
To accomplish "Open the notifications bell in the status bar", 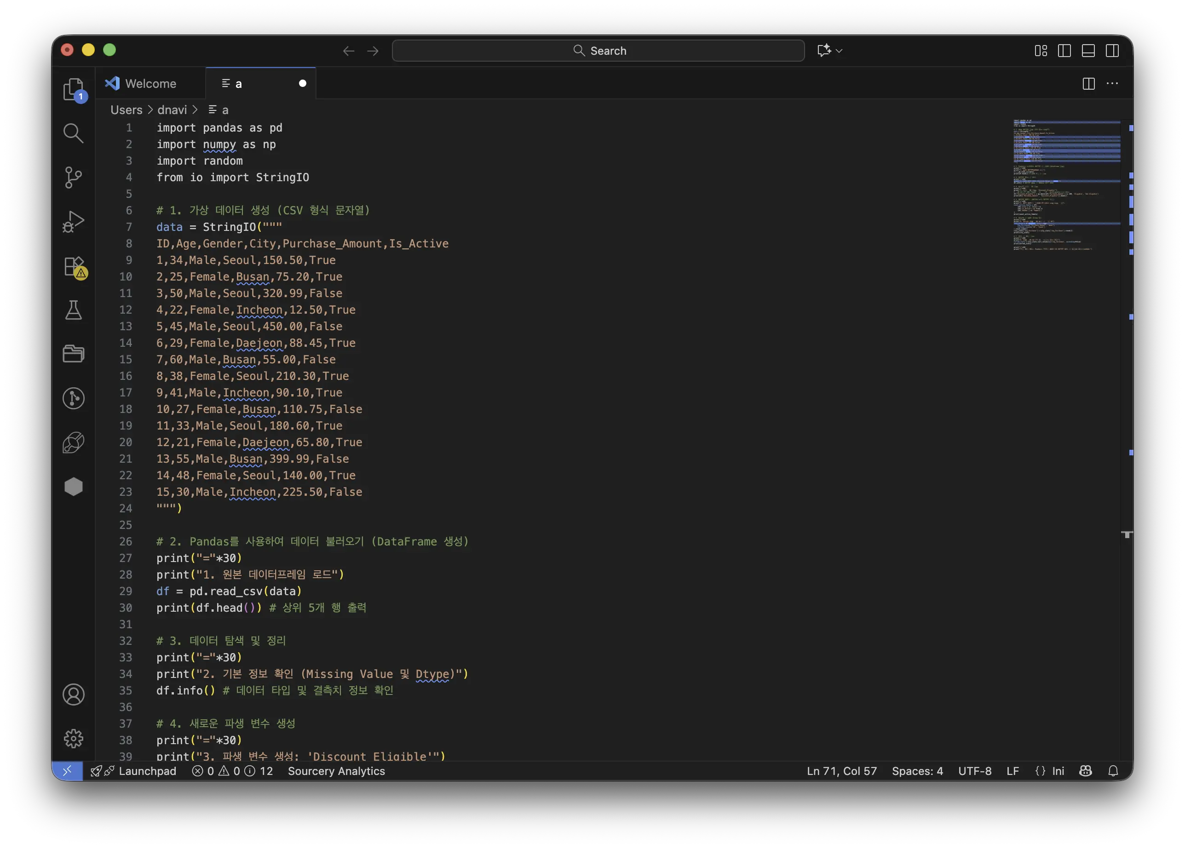I will pos(1113,771).
